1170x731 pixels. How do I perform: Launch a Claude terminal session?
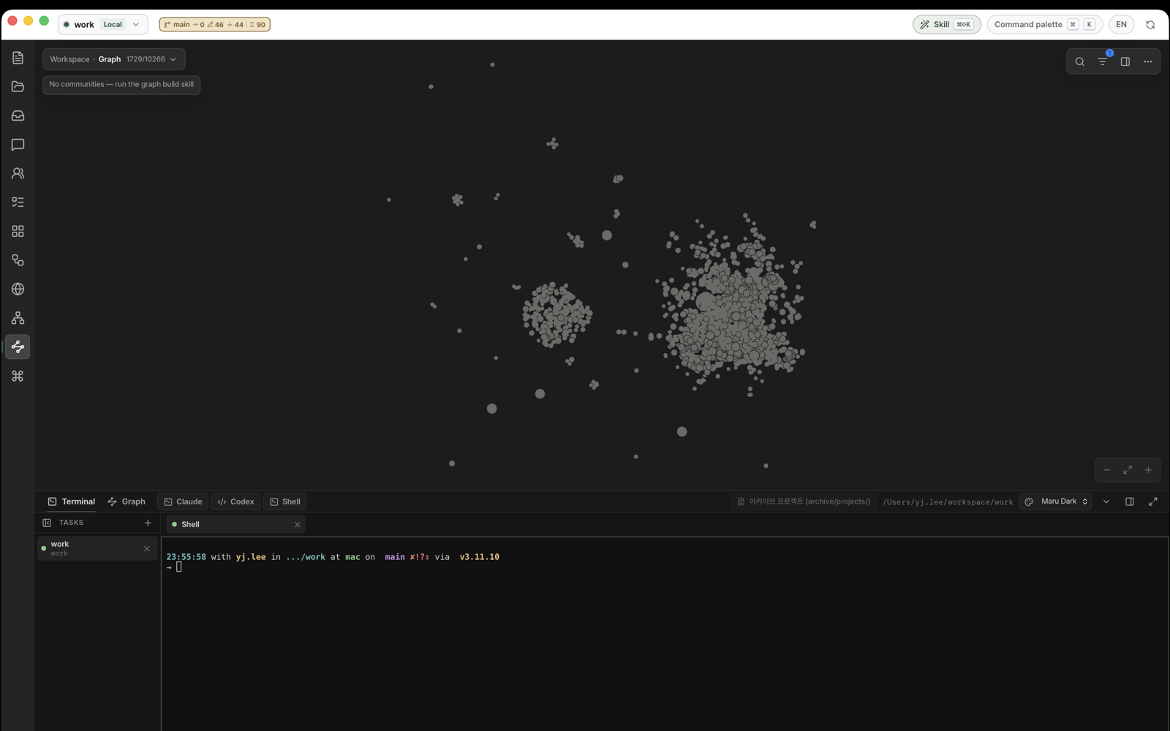(x=183, y=501)
